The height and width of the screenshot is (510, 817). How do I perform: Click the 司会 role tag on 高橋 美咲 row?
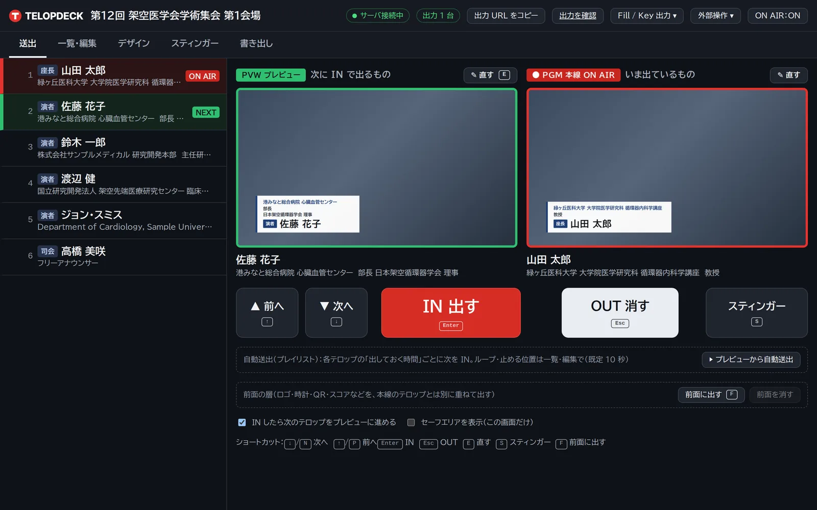tap(47, 251)
